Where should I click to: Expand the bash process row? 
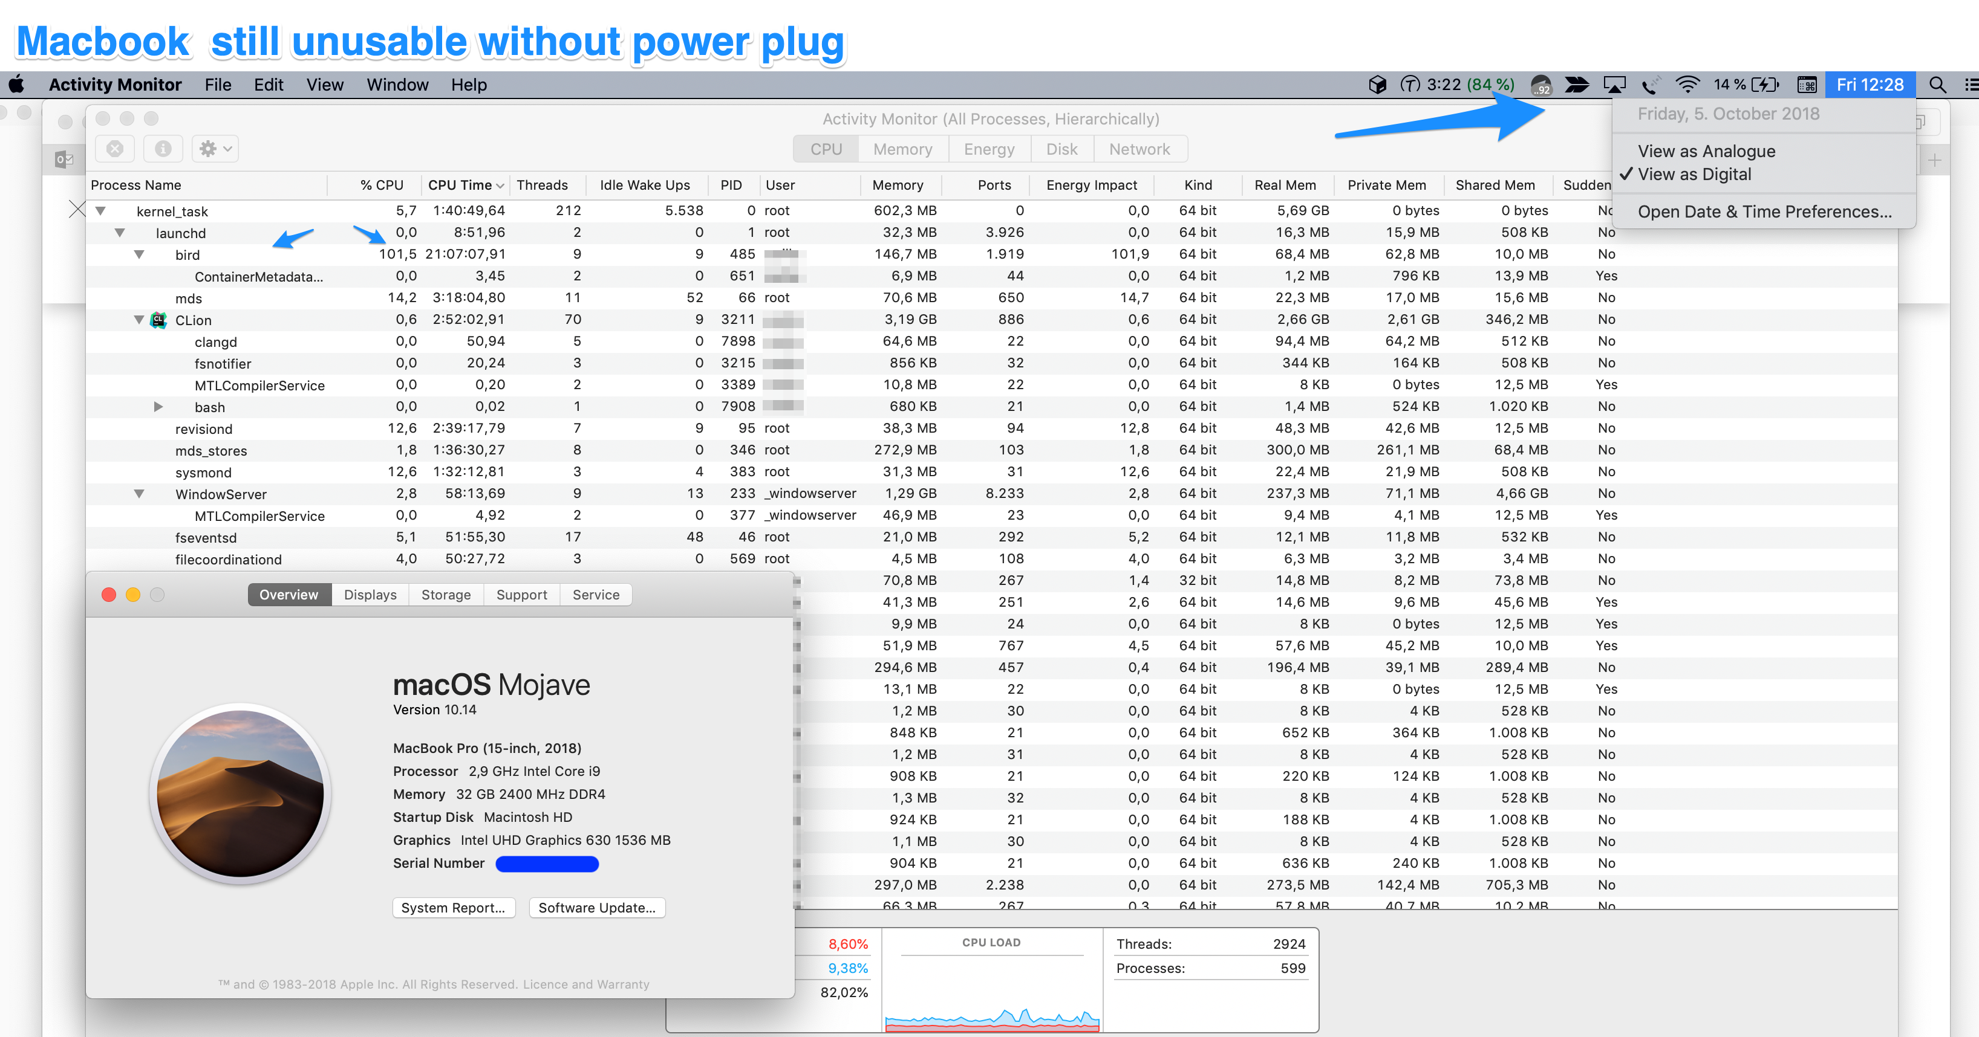pos(158,407)
